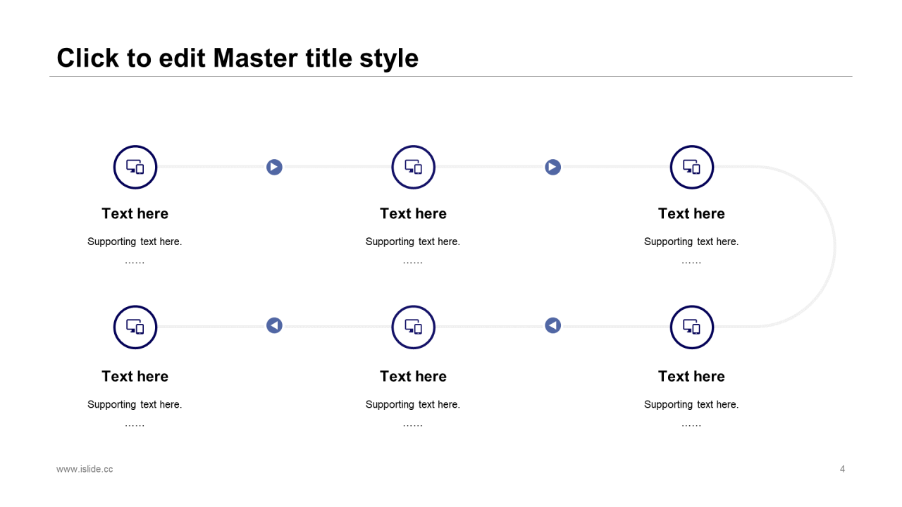The width and height of the screenshot is (902, 507).
Task: Select the bottom-row device icon beside the curved connector
Action: (x=692, y=327)
